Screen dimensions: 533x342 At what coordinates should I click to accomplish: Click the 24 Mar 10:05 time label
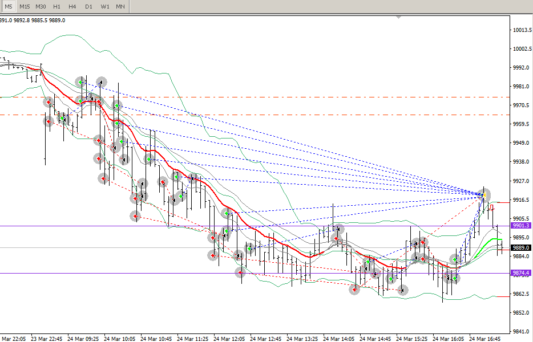coord(120,339)
